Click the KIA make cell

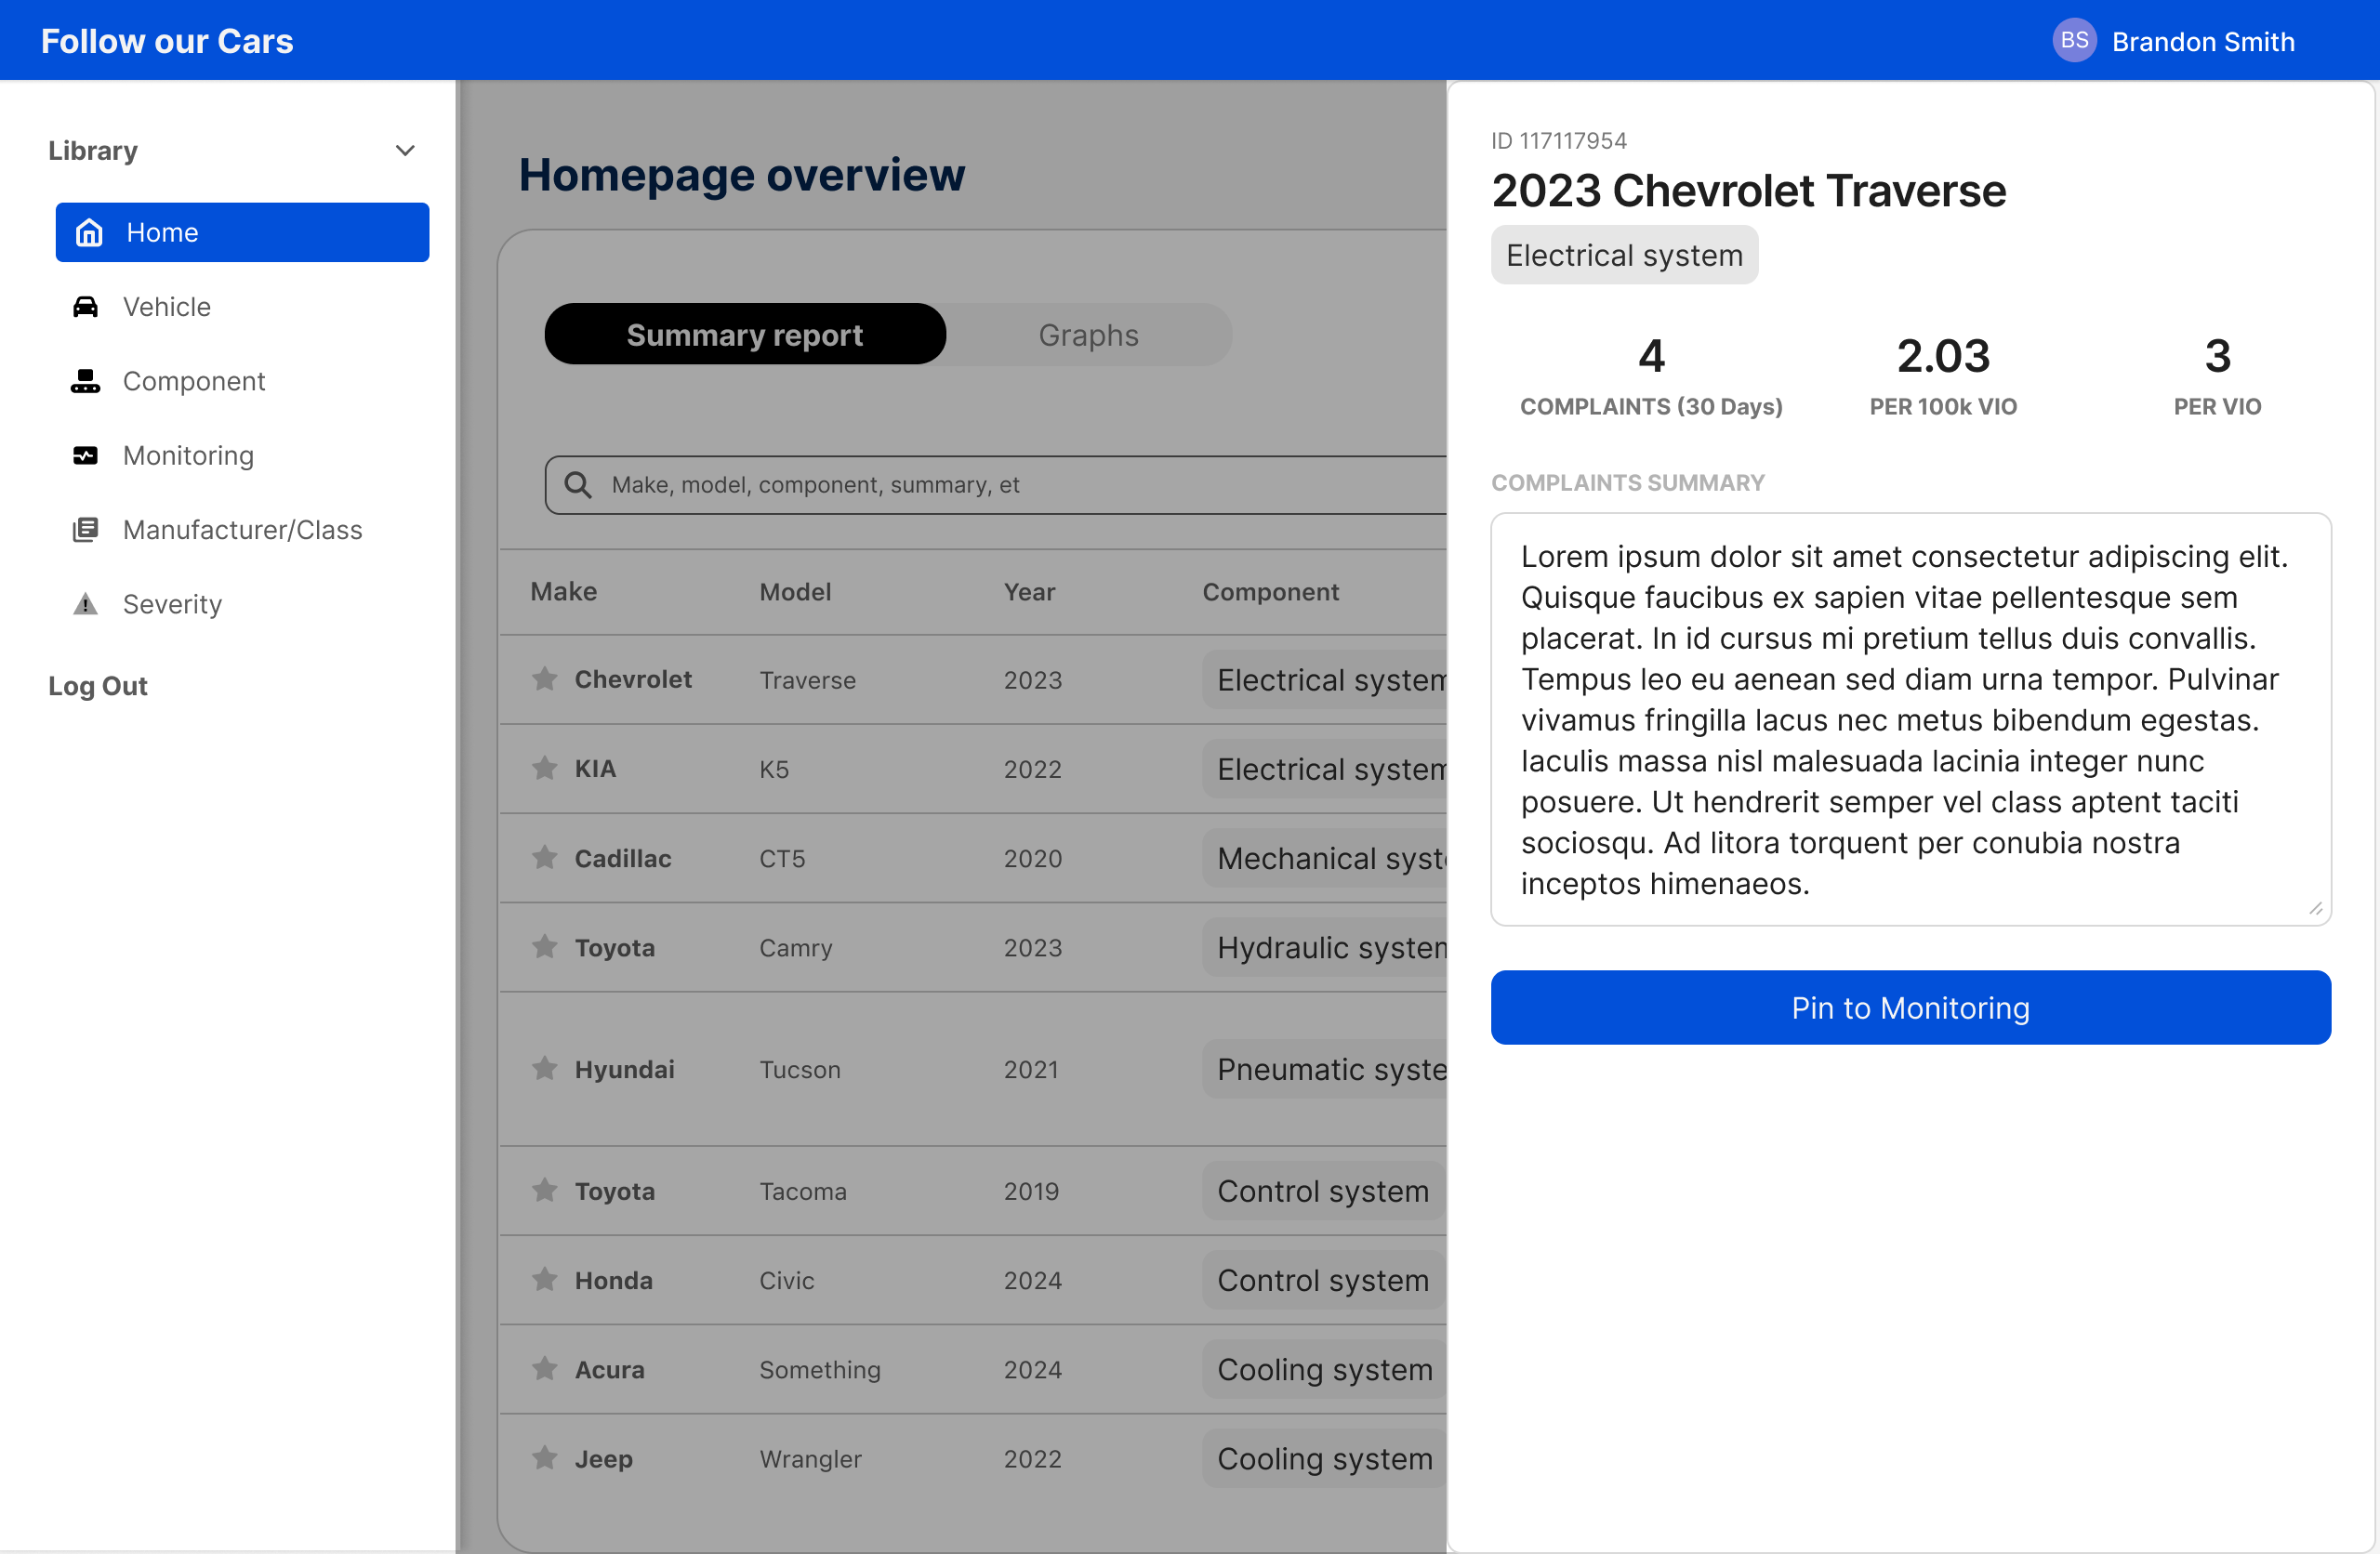595,768
